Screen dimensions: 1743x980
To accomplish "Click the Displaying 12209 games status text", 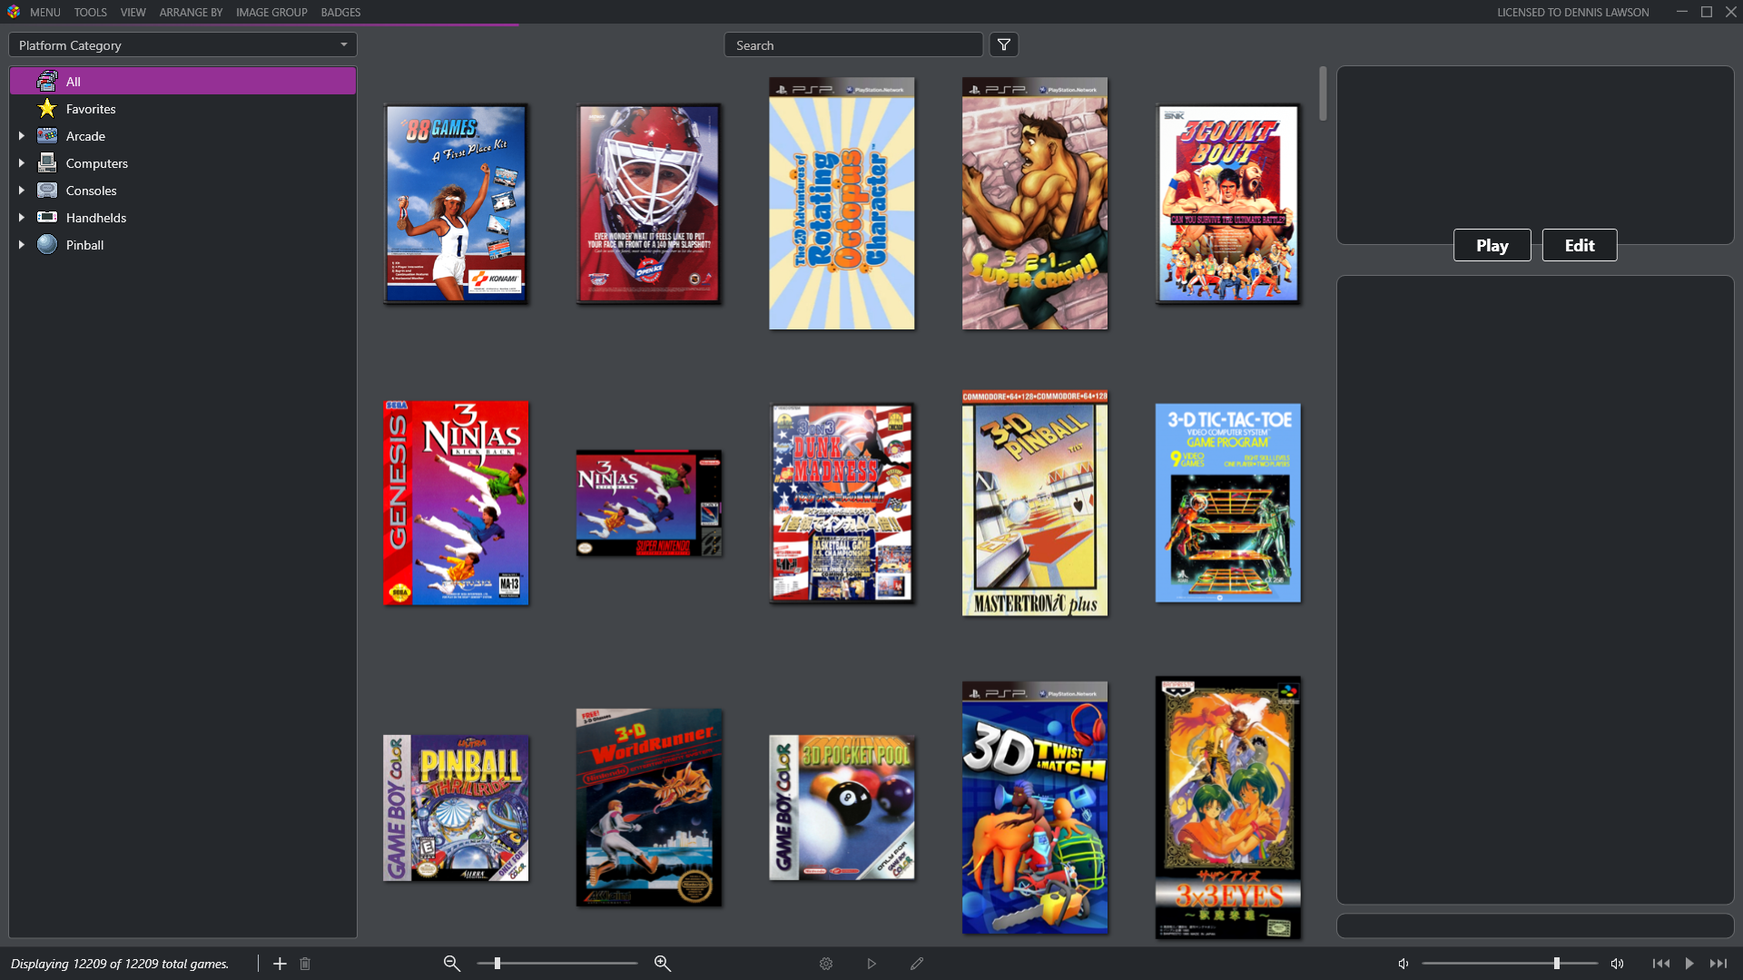I will pyautogui.click(x=120, y=964).
